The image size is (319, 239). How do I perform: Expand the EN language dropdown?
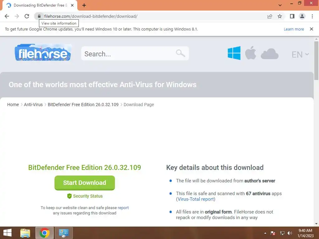[300, 54]
